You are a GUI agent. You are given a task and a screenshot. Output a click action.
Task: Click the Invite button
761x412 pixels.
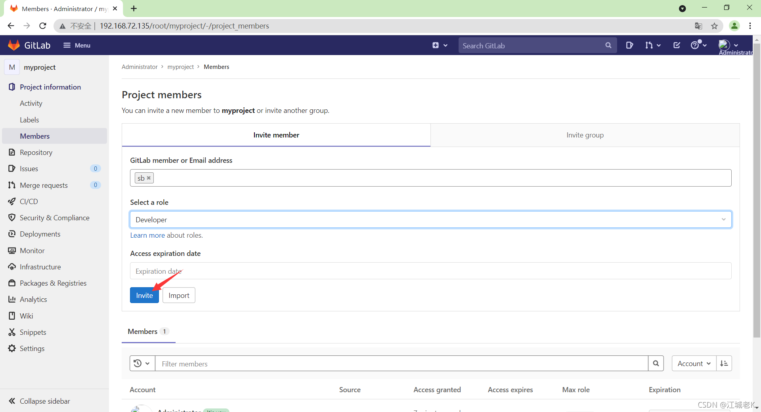click(x=144, y=295)
